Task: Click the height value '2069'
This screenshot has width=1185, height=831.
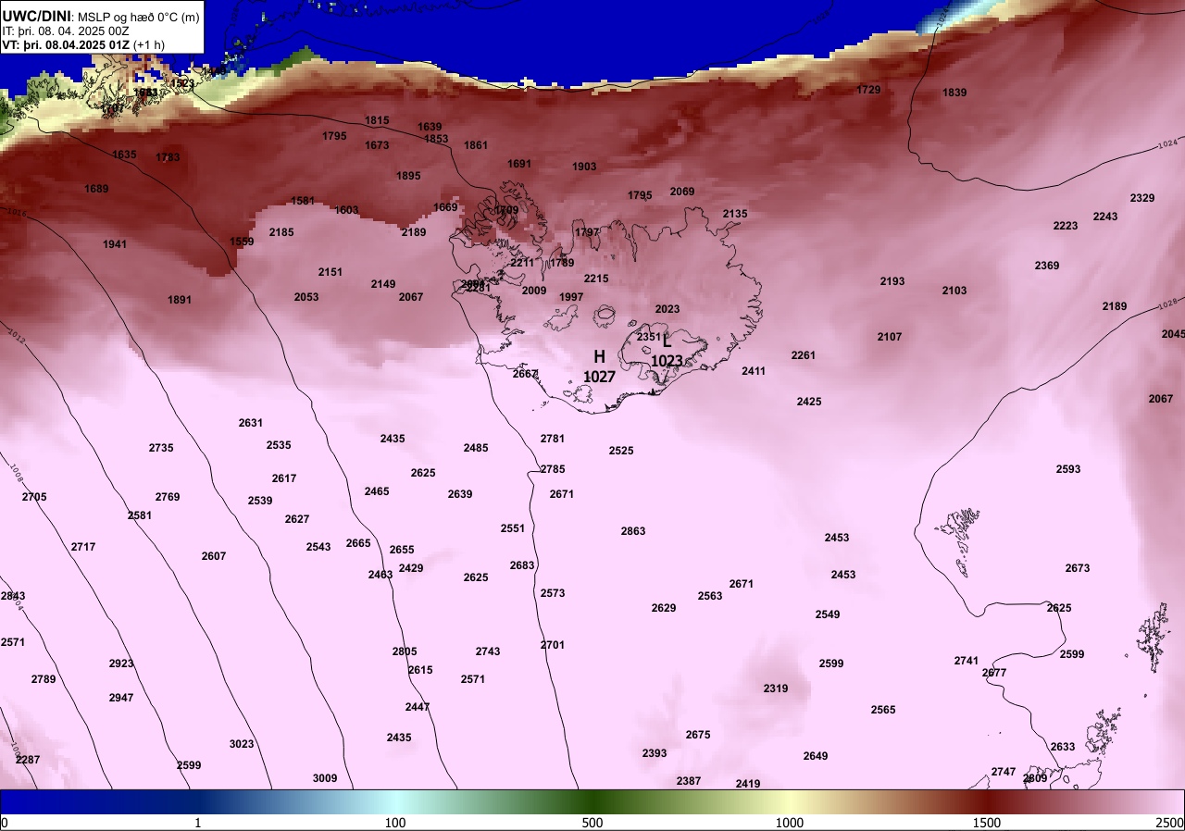Action: [682, 192]
